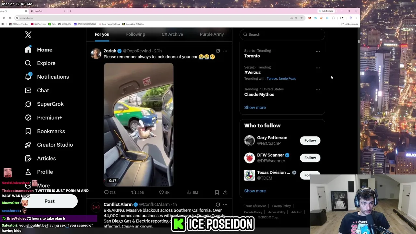
Task: Click the X Search field
Action: 282,34
